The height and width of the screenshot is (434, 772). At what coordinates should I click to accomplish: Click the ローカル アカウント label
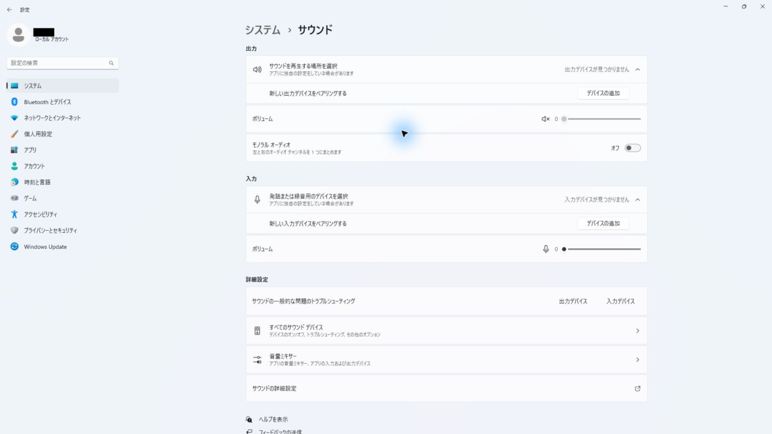[51, 40]
